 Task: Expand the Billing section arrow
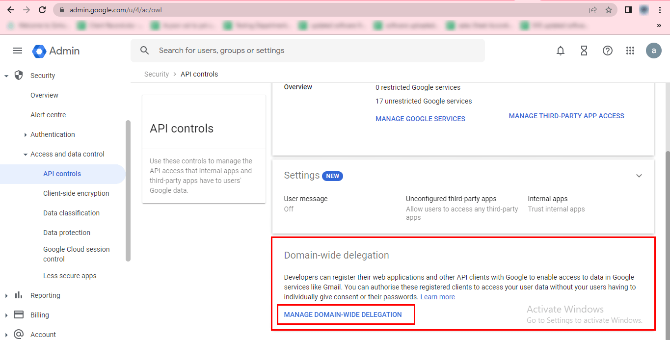coord(6,315)
